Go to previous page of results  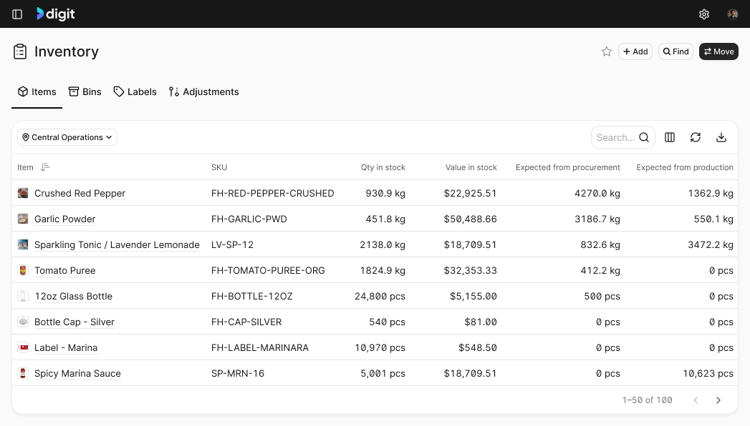click(696, 400)
